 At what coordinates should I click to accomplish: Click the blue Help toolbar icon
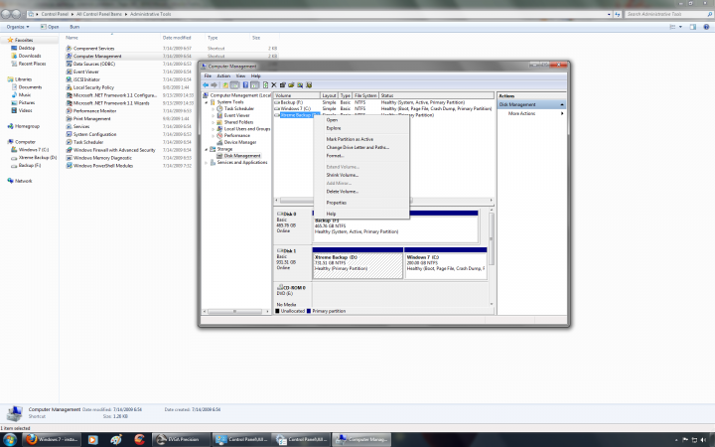(245, 85)
